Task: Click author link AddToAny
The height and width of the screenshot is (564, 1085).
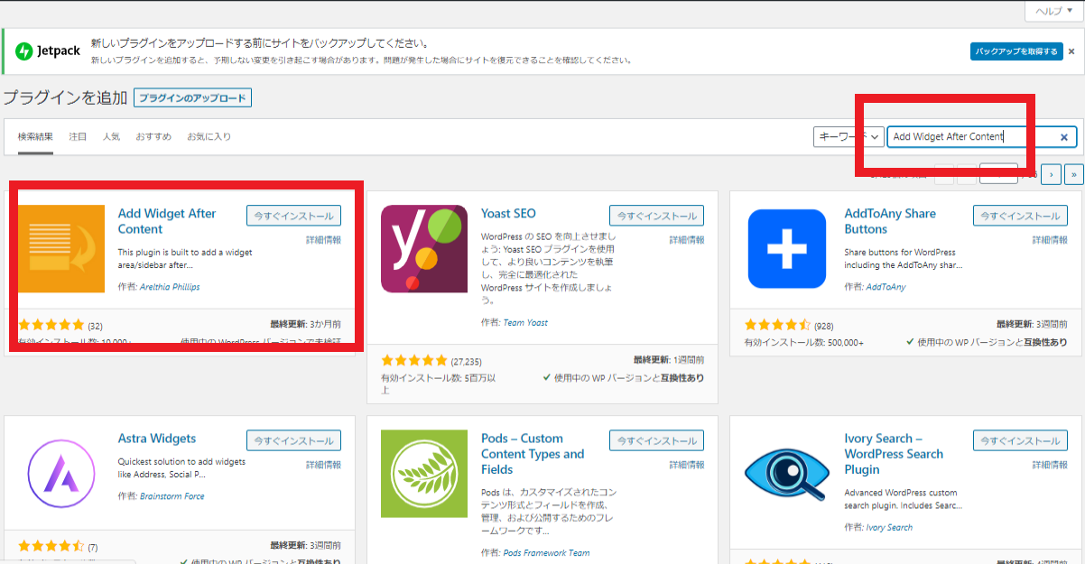Action: click(x=886, y=287)
